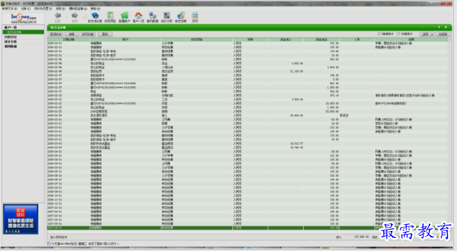Viewport: 457px width, 251px height.
Task: Click the app icon in the title bar
Action: (x=3, y=4)
